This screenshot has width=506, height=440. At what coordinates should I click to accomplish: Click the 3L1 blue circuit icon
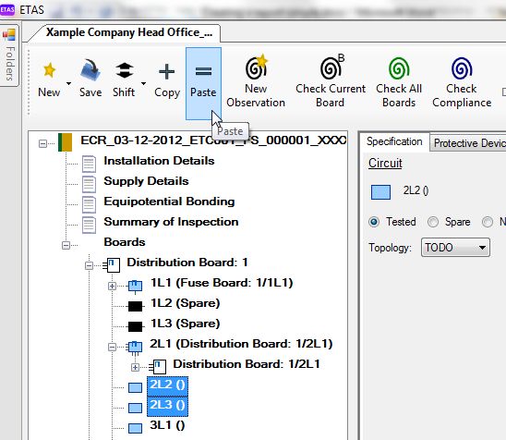(x=135, y=428)
